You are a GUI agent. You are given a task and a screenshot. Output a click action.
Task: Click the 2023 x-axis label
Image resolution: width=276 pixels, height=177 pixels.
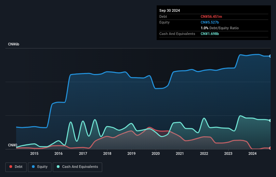click(x=228, y=153)
